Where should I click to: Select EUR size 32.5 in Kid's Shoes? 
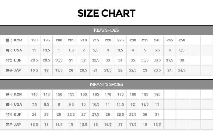click(x=96, y=60)
